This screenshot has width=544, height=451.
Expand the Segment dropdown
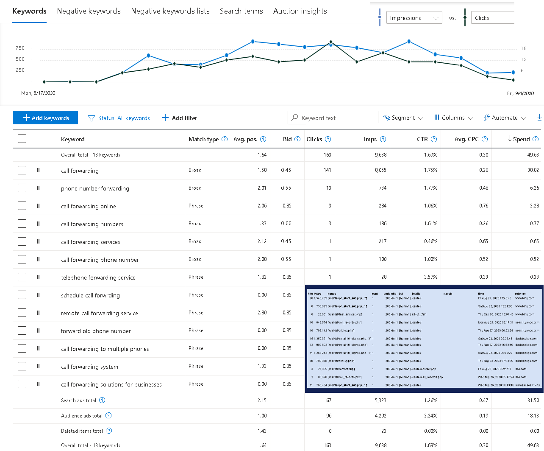coord(403,118)
